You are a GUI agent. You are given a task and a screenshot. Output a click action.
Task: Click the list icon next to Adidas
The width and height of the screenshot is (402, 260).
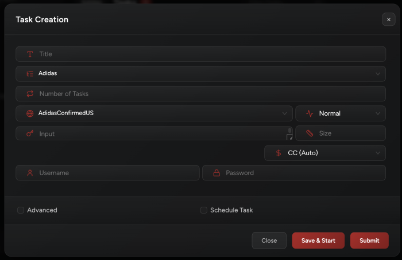point(30,74)
